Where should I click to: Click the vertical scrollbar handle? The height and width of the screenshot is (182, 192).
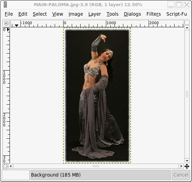pos(187,94)
